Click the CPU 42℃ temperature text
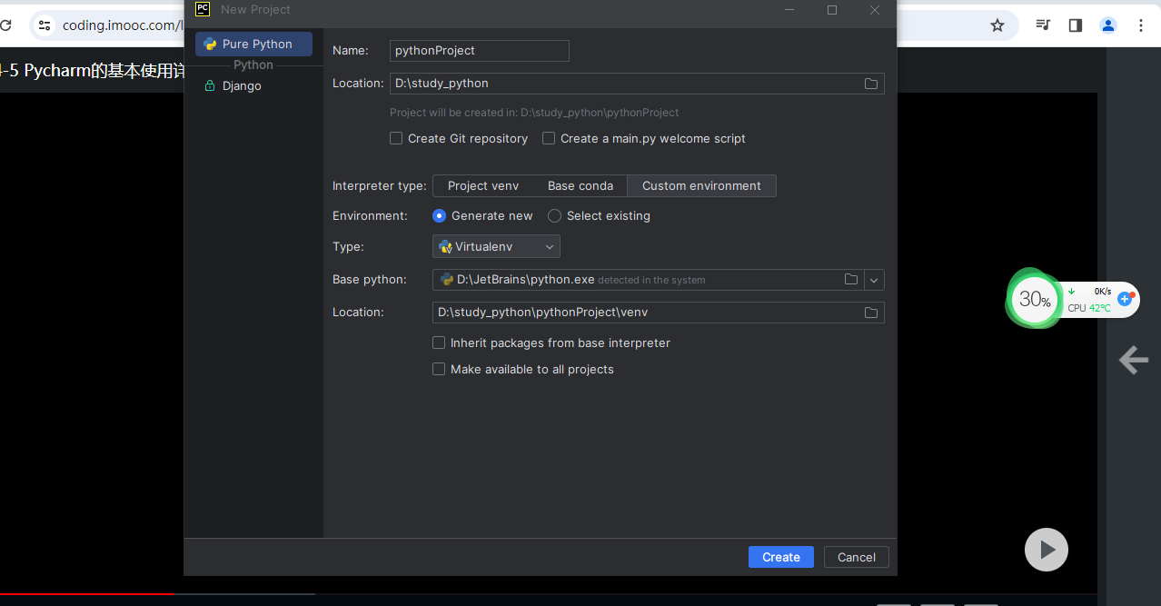This screenshot has height=606, width=1161. click(1089, 308)
